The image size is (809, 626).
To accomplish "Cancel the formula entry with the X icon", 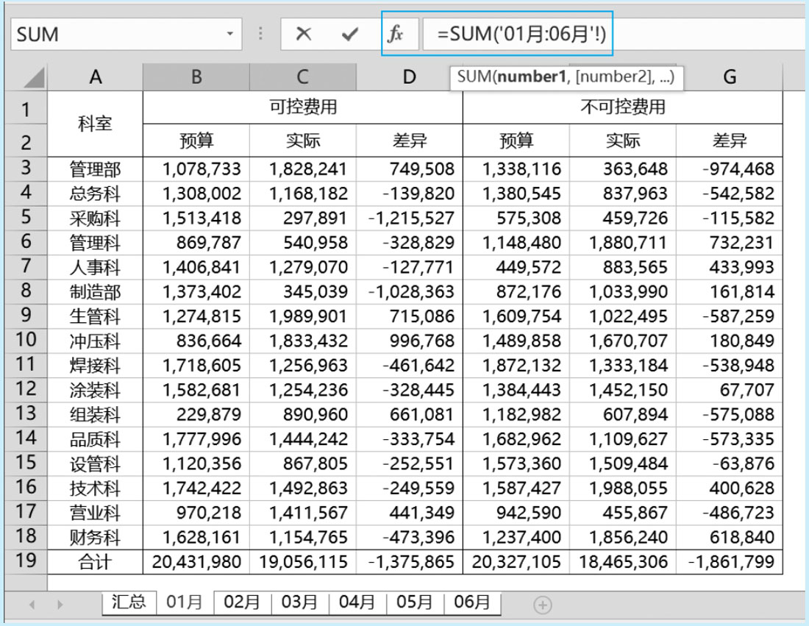I will click(303, 34).
